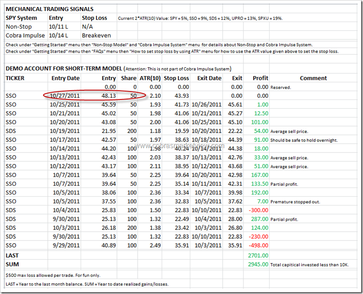Image resolution: width=363 pixels, height=294 pixels.
Task: Click the SPY System header cell
Action: pos(21,18)
